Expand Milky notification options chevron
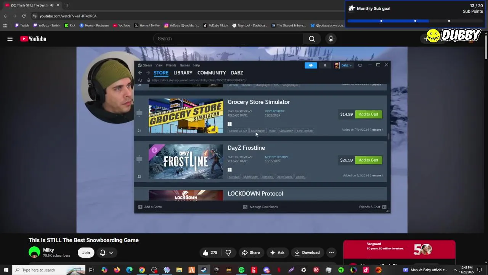 click(x=111, y=252)
